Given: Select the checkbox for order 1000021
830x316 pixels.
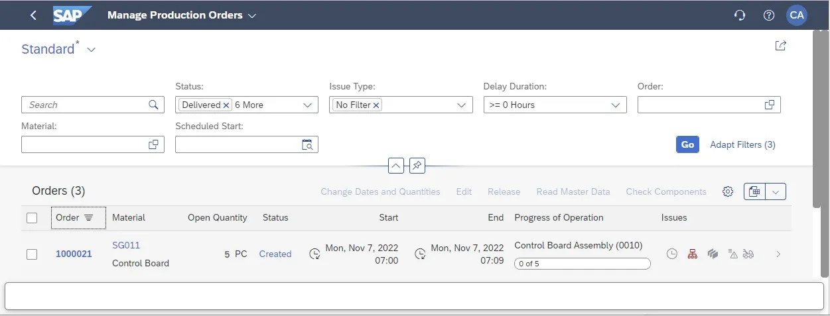Looking at the screenshot, I should pos(32,254).
